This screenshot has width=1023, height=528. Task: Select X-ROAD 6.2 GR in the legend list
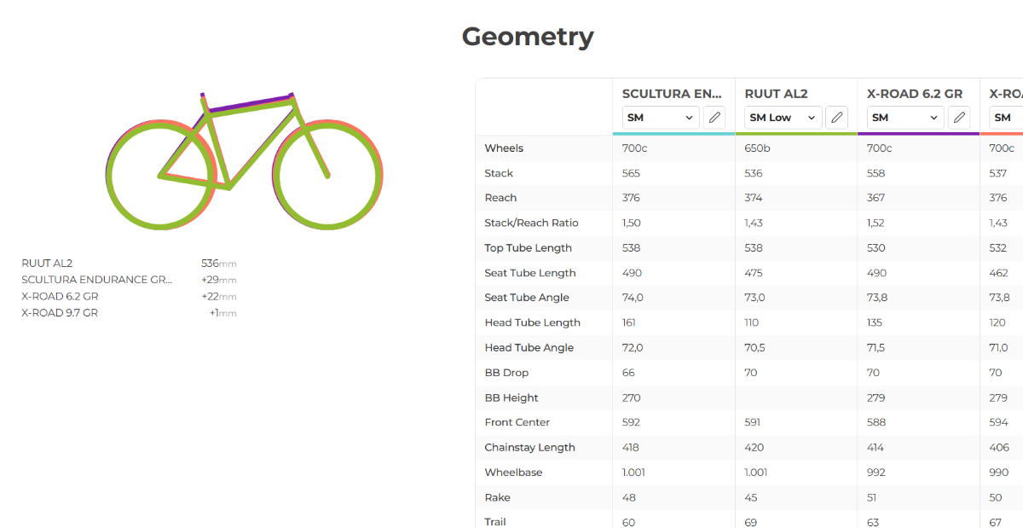(x=60, y=296)
